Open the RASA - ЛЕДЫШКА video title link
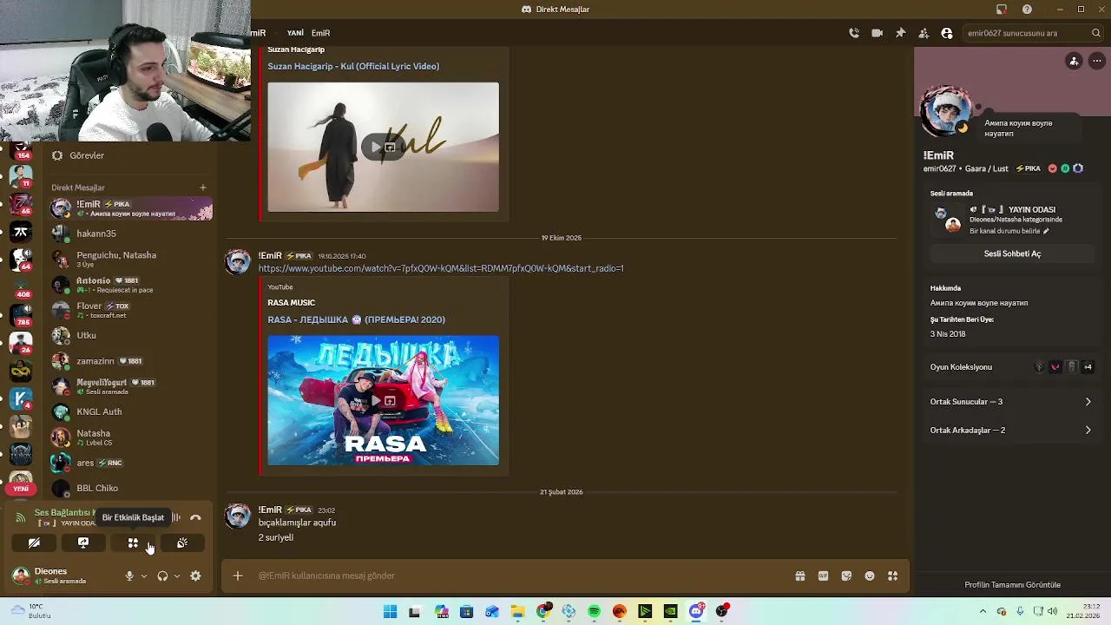The image size is (1111, 625). point(356,319)
